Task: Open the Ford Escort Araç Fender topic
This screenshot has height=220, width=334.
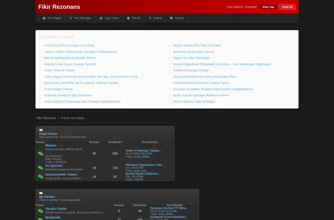Action: [70, 46]
